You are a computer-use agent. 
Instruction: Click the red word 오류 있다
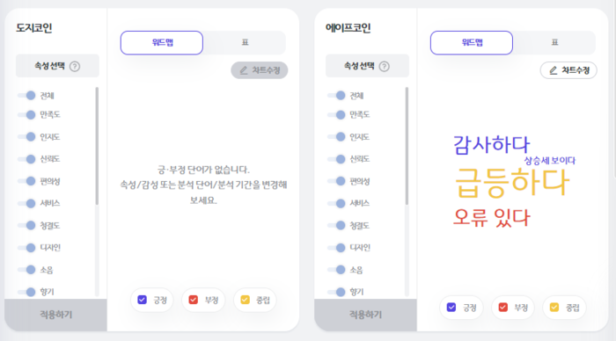tap(492, 218)
